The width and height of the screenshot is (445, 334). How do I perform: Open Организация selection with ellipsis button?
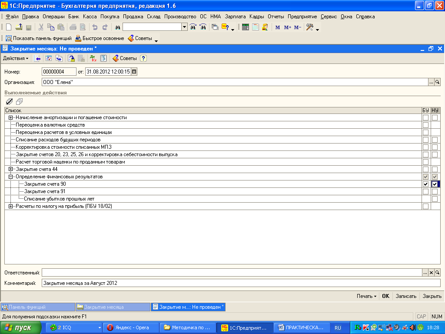tap(431, 82)
